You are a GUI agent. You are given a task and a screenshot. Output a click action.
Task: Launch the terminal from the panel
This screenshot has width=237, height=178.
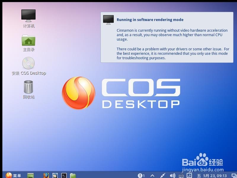[64, 176]
